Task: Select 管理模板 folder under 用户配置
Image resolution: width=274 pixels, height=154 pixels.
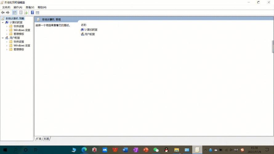Action: click(19, 50)
